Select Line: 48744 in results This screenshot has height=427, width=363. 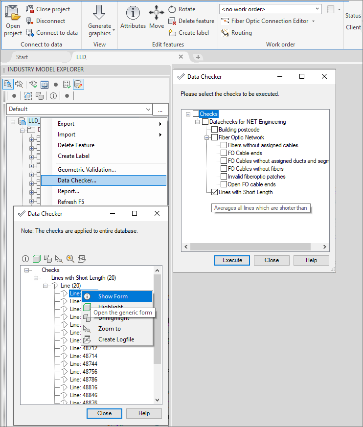coord(83,364)
